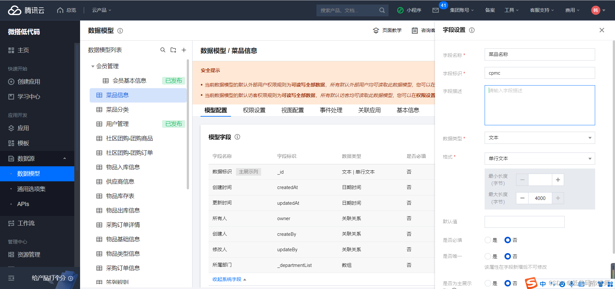Open 工具 dropdown menu
Image resolution: width=615 pixels, height=289 pixels.
(x=512, y=10)
